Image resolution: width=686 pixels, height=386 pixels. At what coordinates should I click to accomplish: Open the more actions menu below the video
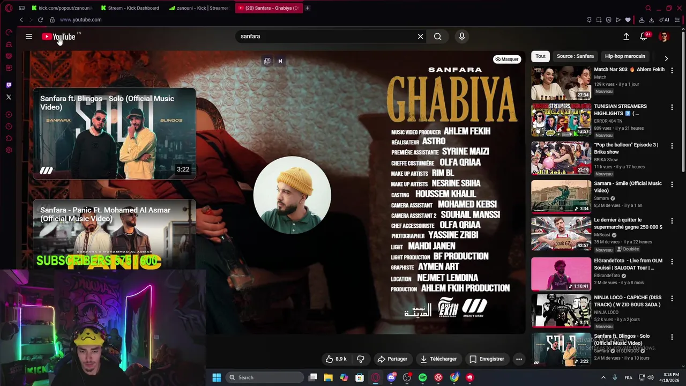(519, 359)
